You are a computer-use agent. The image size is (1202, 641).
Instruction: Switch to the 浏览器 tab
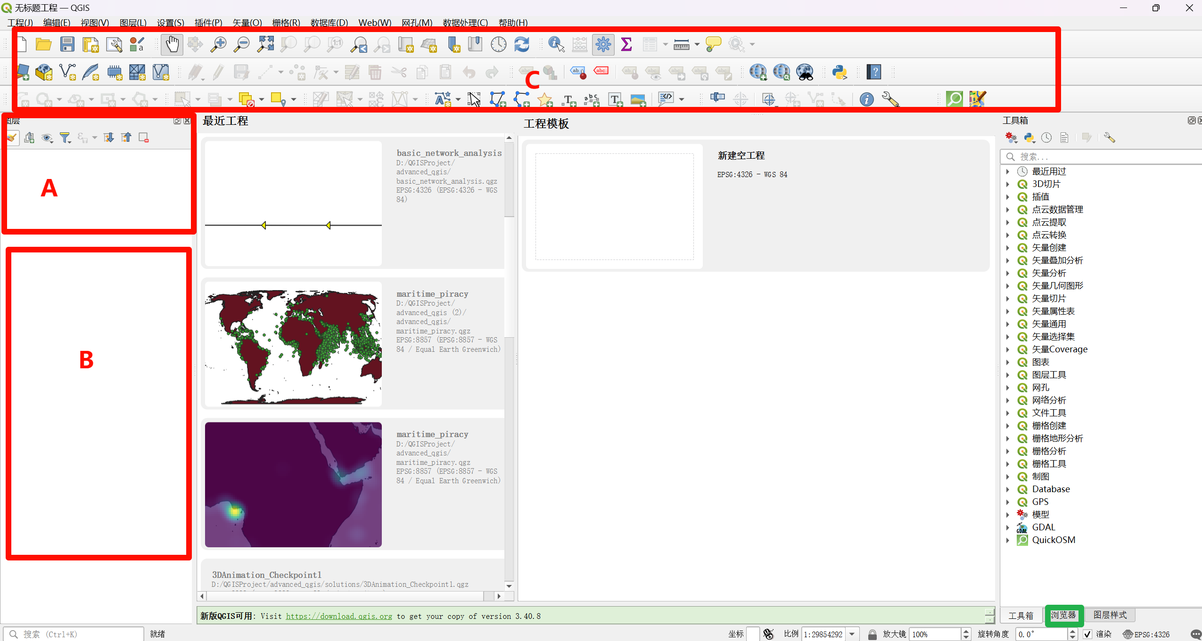pyautogui.click(x=1063, y=615)
